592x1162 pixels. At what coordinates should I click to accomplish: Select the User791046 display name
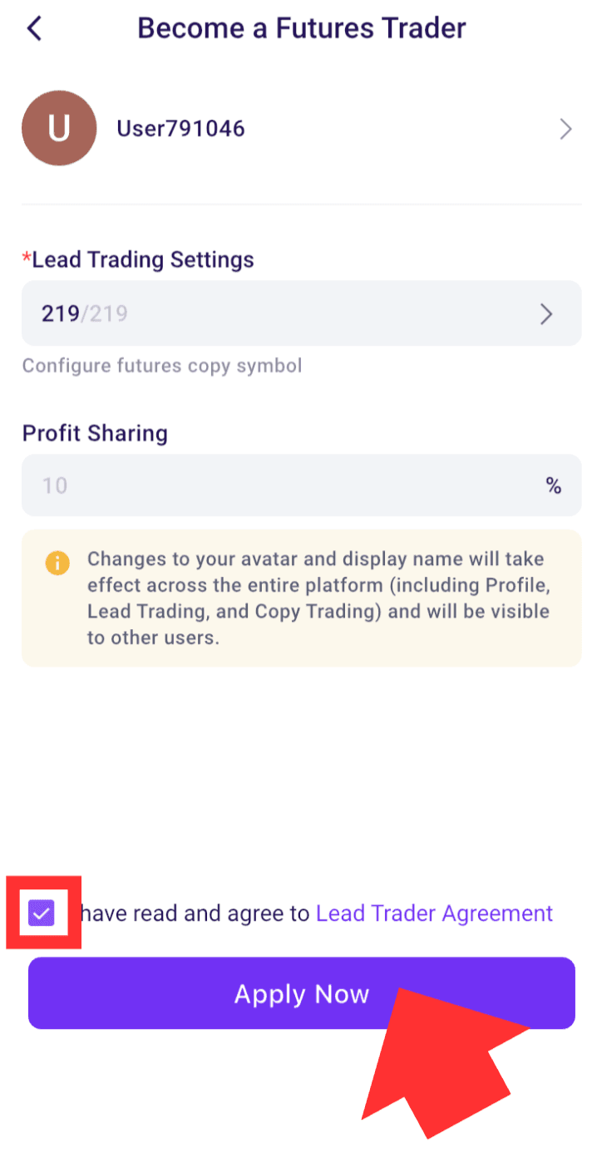(x=180, y=129)
